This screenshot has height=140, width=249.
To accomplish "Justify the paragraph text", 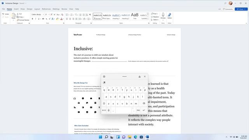I will [76, 19].
